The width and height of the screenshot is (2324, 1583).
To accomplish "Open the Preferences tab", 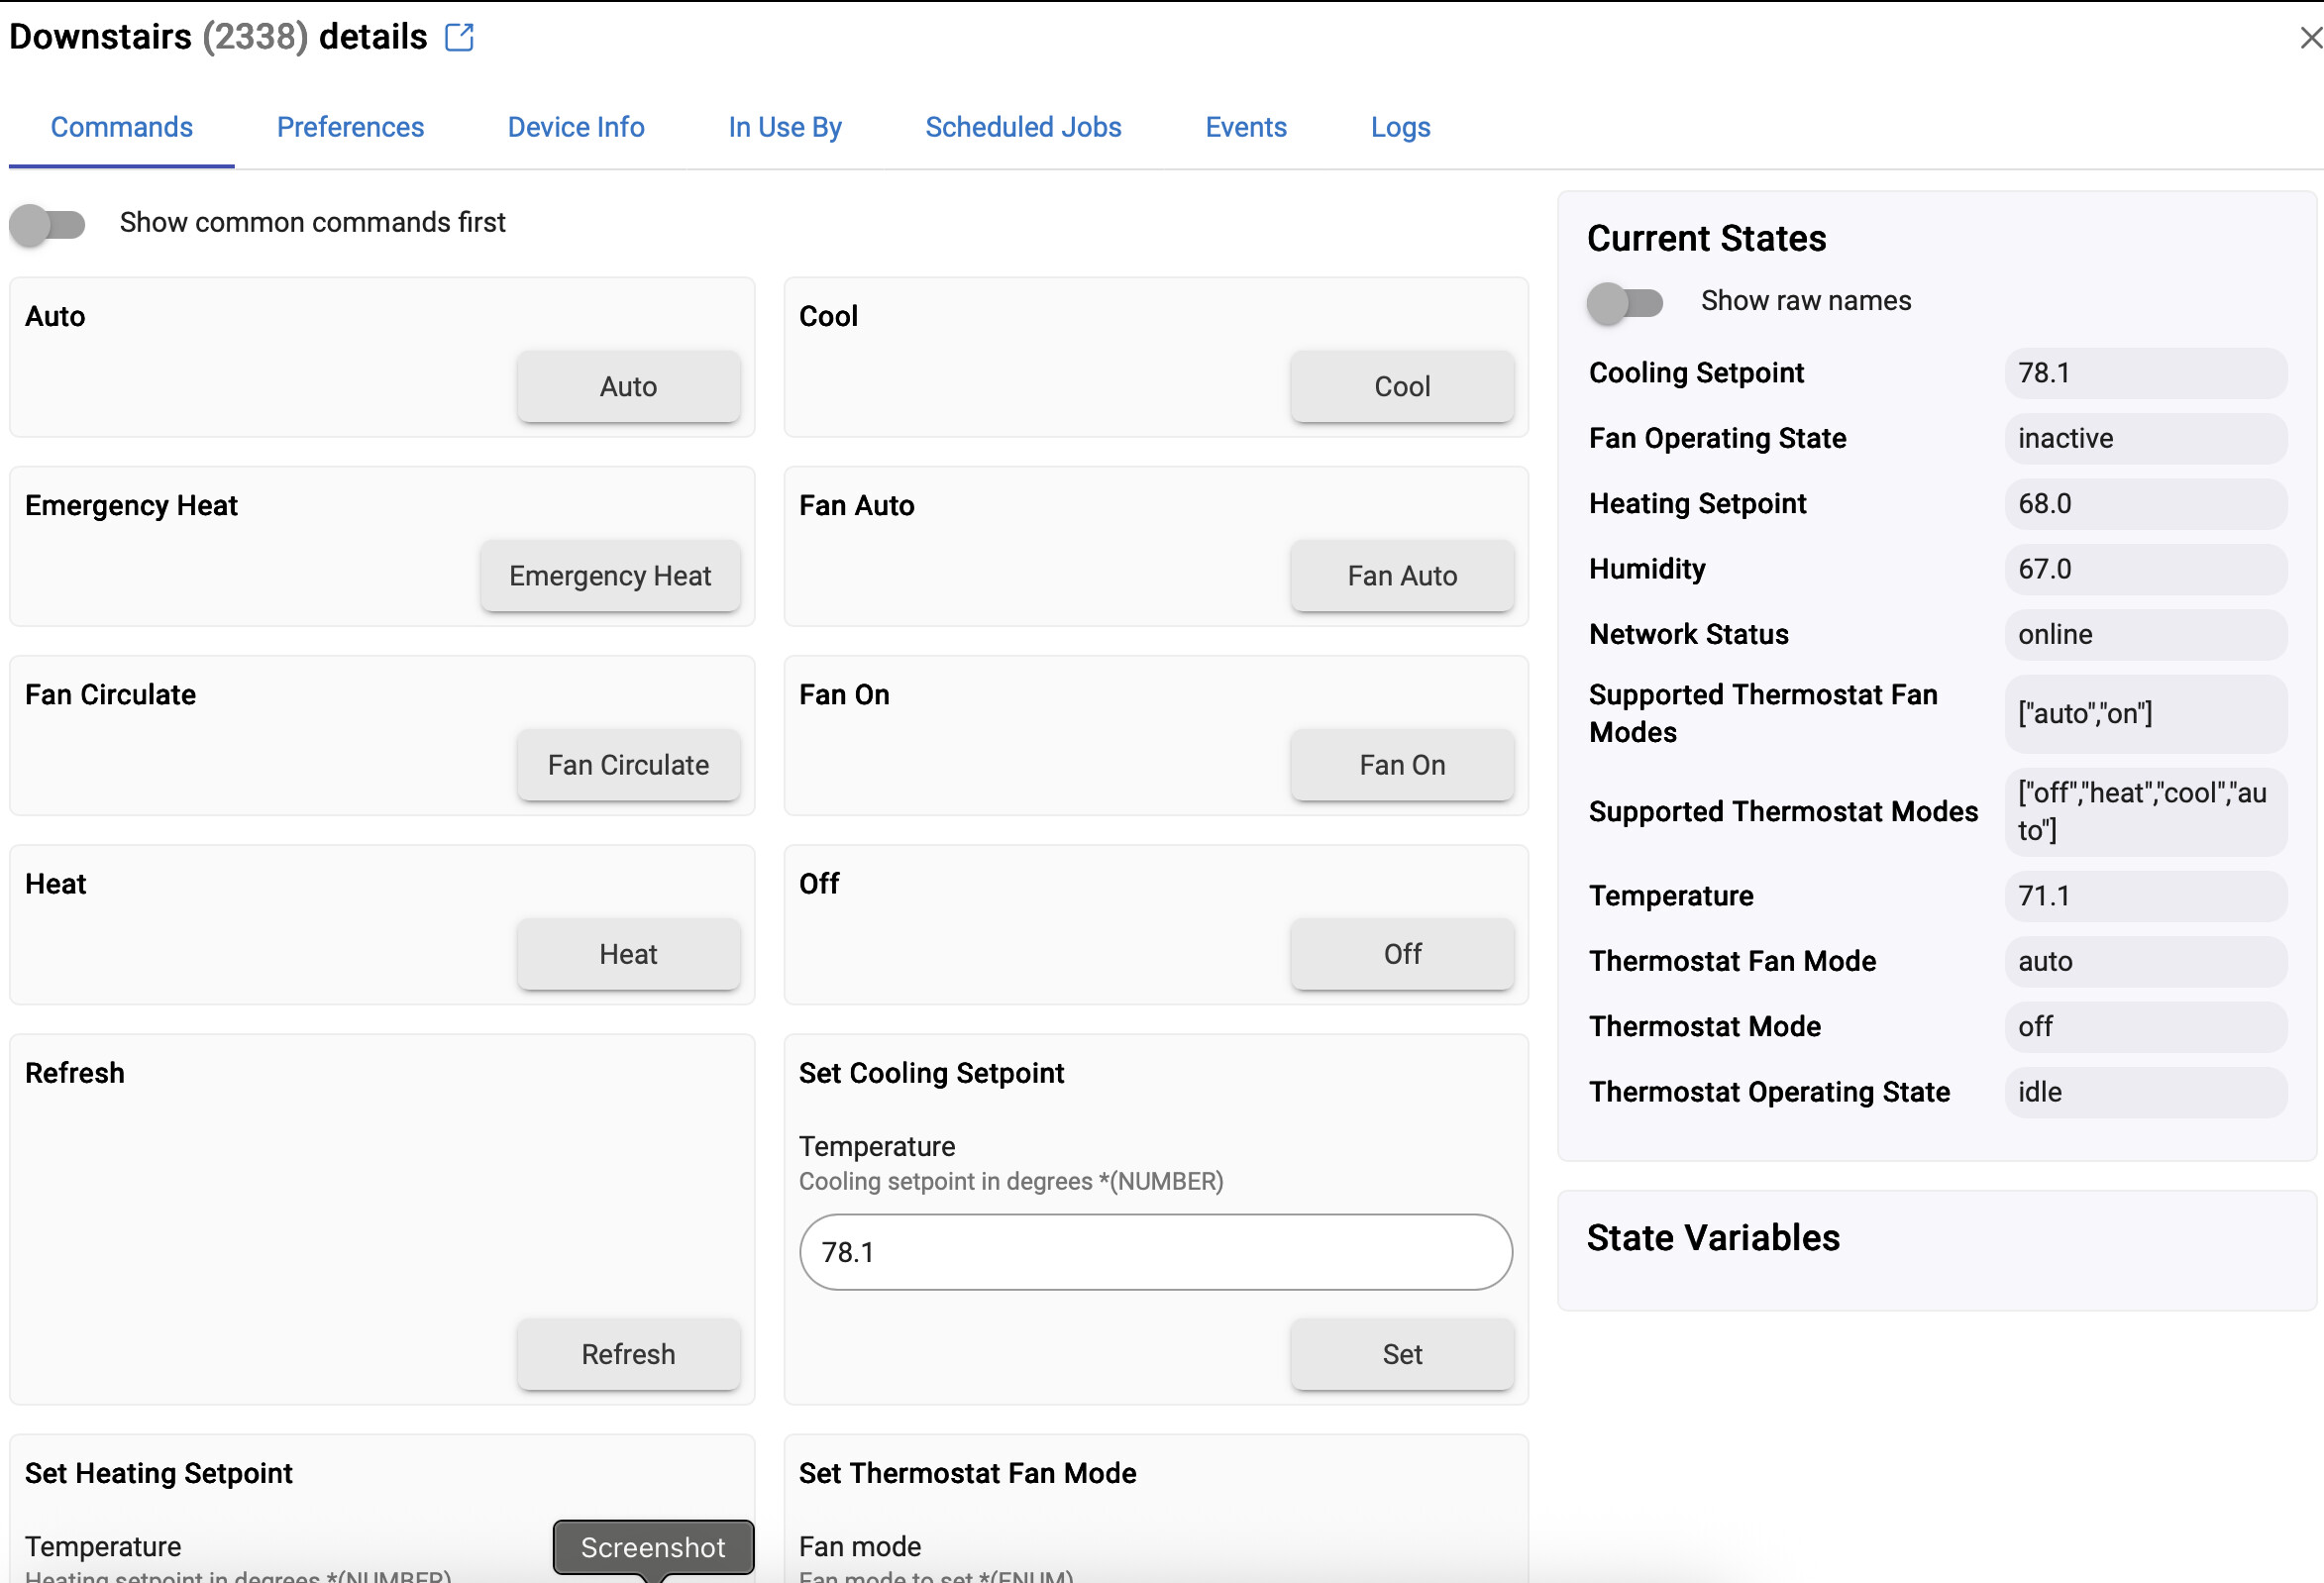I will 350,127.
